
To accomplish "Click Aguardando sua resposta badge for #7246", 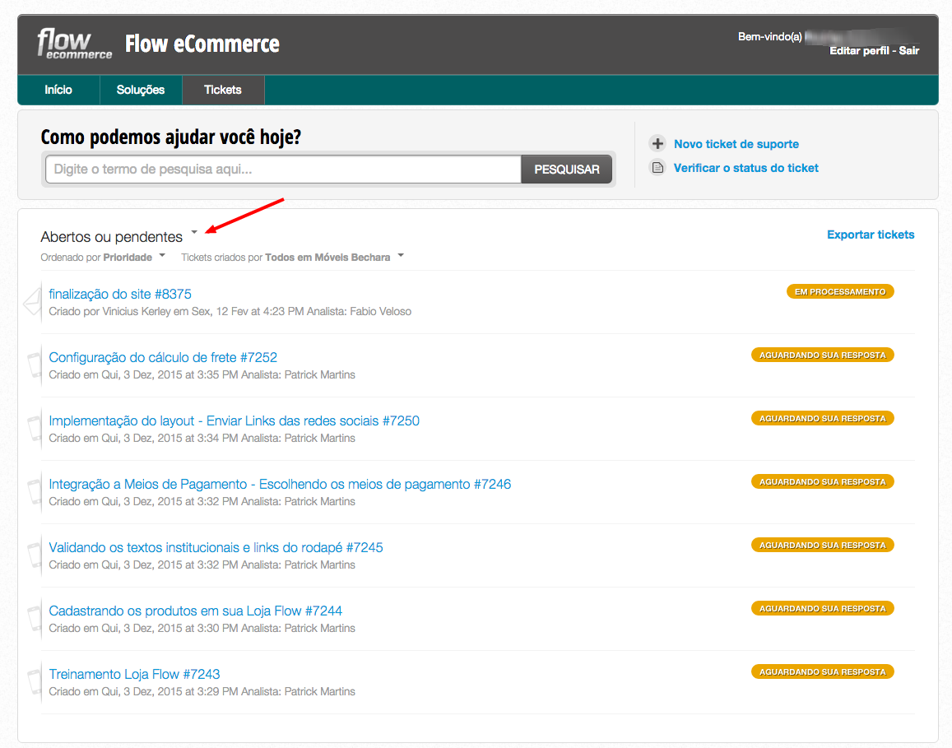I will [x=823, y=481].
